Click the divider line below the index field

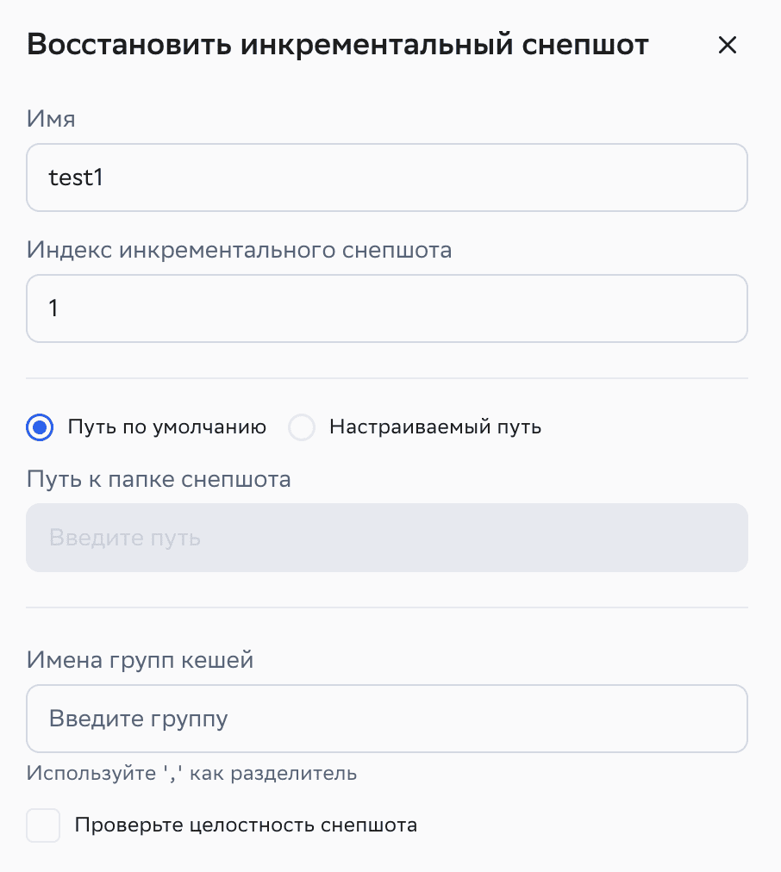[x=386, y=377]
